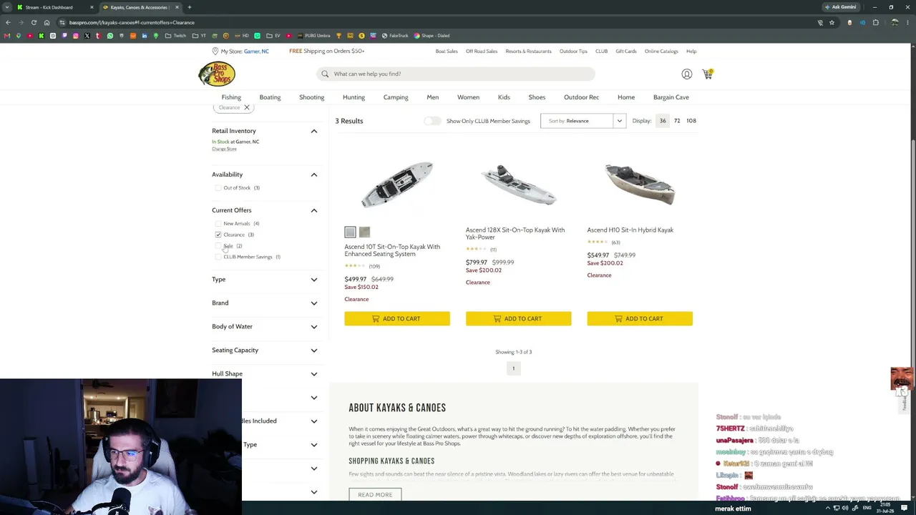Open the account profile icon
This screenshot has height=515, width=916.
coord(686,74)
